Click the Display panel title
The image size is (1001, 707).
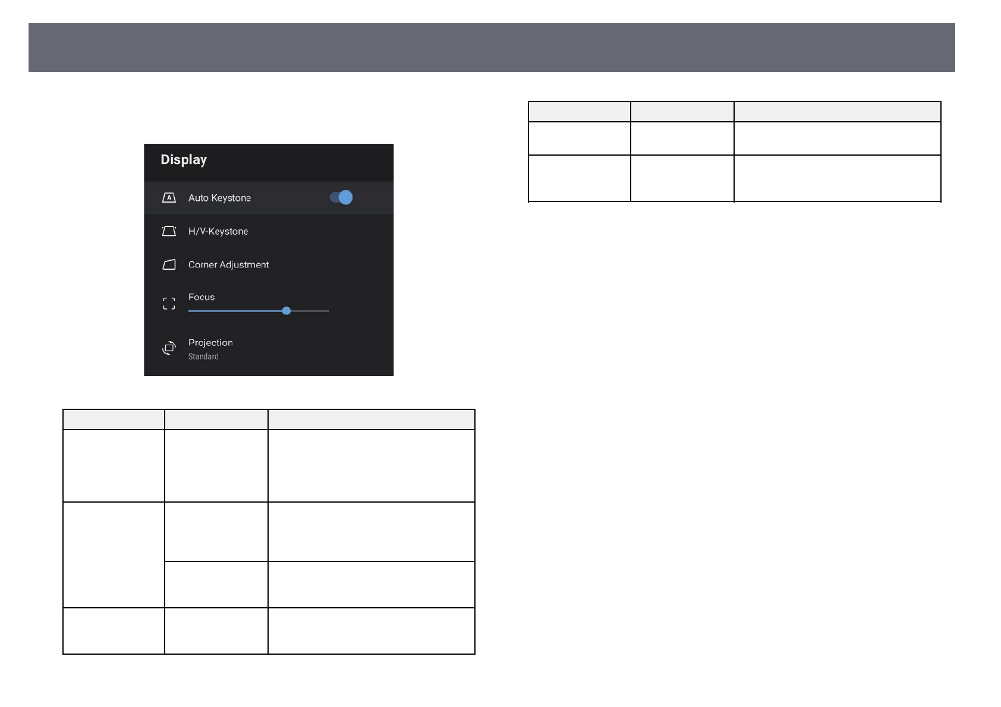point(184,160)
